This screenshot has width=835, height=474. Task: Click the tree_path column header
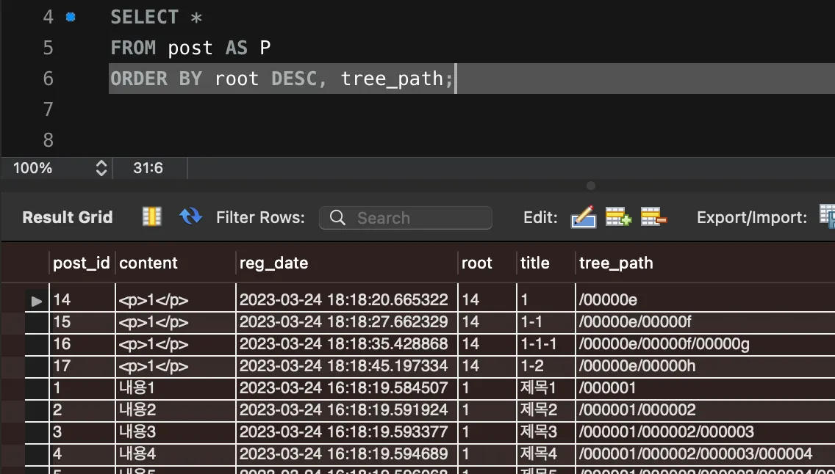click(616, 263)
